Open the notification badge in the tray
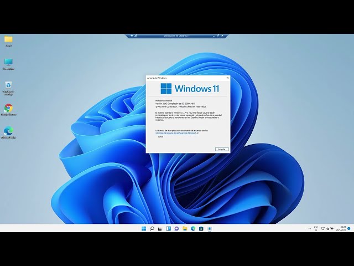This screenshot has width=354, height=266. [x=349, y=228]
